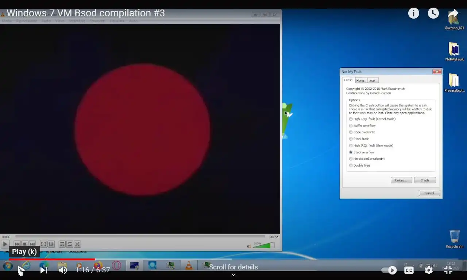
Task: Click VLC previous track button
Action: point(17,244)
